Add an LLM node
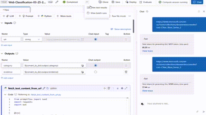Screen dimensions: 206x115 pyautogui.click(x=8, y=16)
